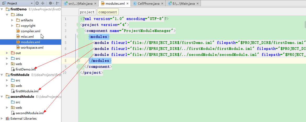The height and width of the screenshot is (122, 306).
Task: Click the closing project tag on line 10
Action: point(92,73)
